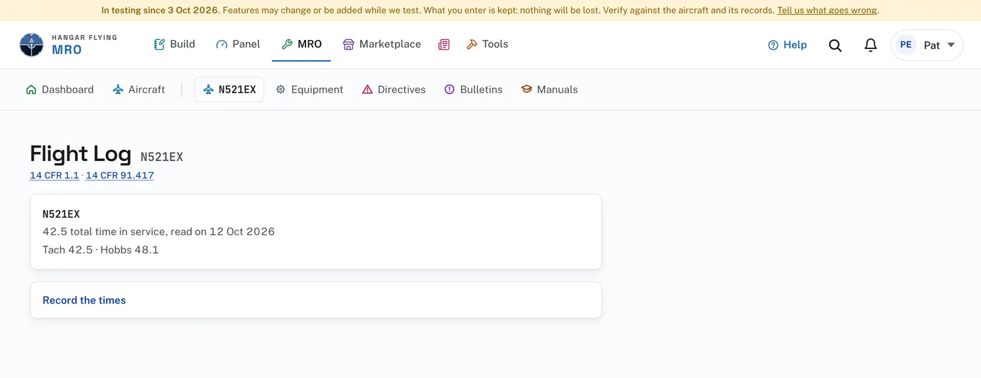Click the bold N521EX card title
This screenshot has width=981, height=378.
click(61, 214)
